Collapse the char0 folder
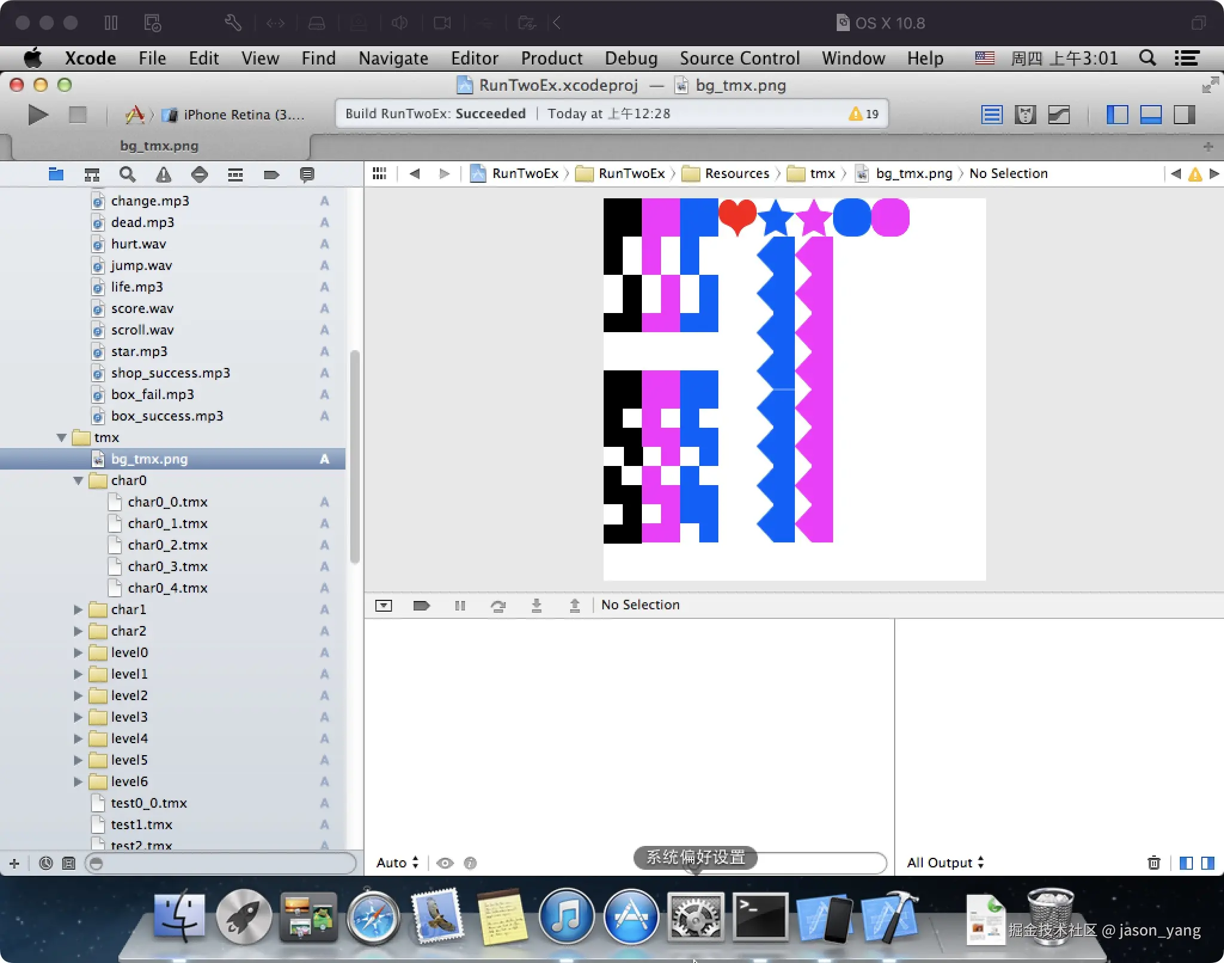The width and height of the screenshot is (1224, 963). (78, 480)
